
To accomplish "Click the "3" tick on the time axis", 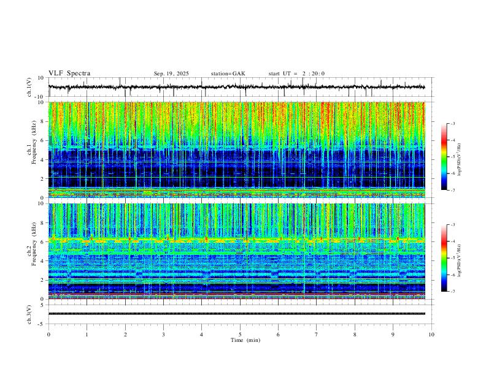I will [163, 335].
